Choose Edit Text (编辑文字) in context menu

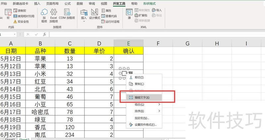pyautogui.click(x=144, y=98)
